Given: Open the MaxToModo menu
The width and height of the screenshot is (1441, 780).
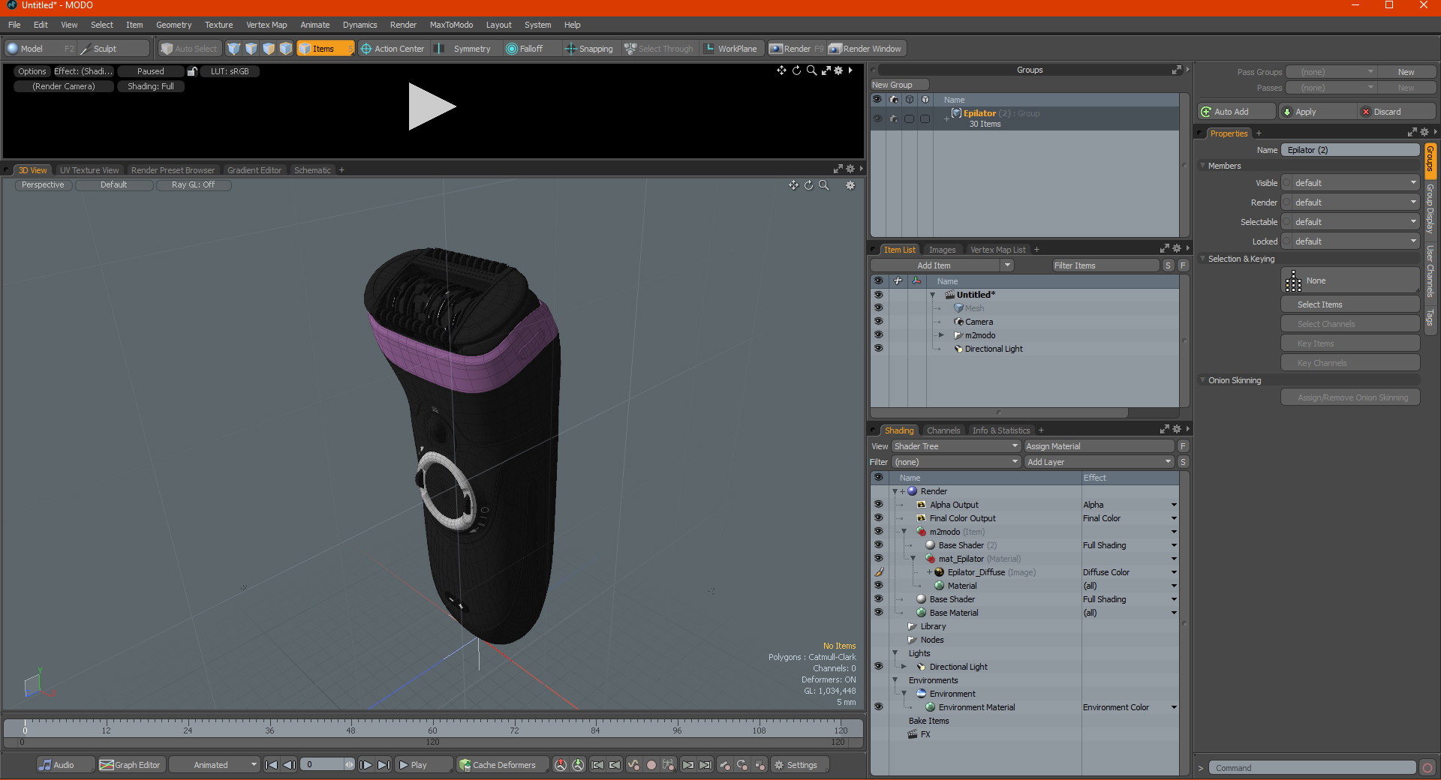Looking at the screenshot, I should pyautogui.click(x=451, y=25).
